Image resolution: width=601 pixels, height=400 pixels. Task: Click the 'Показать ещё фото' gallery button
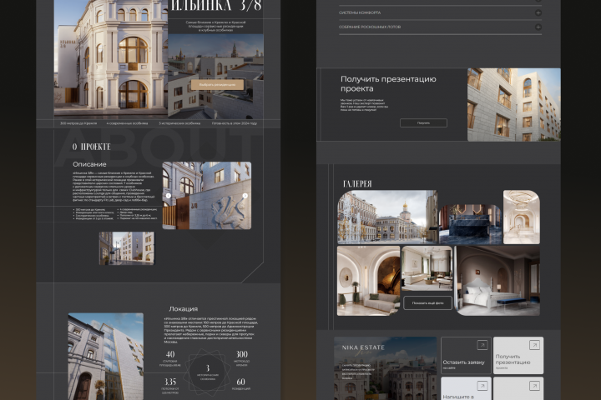(427, 302)
